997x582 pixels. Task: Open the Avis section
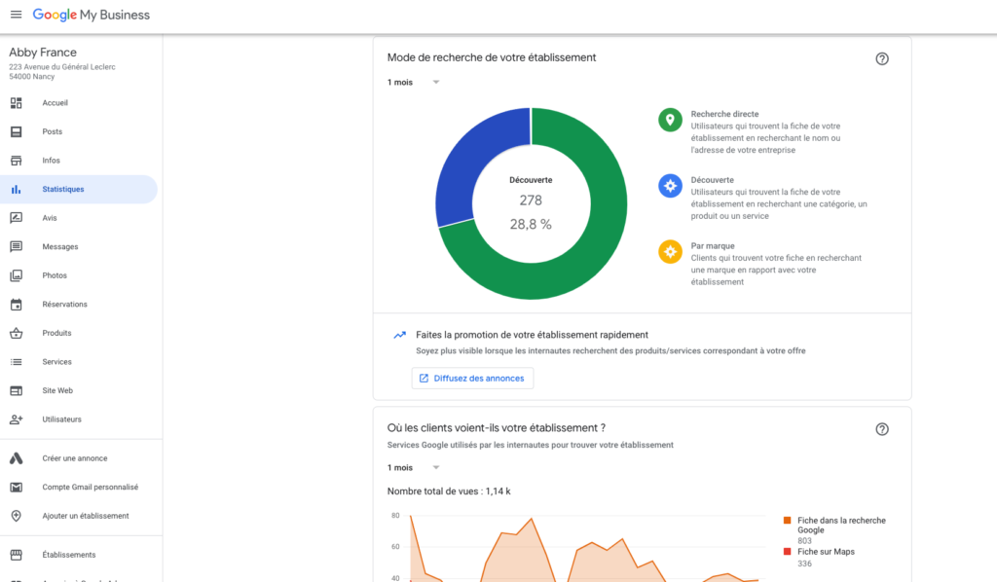click(x=18, y=217)
